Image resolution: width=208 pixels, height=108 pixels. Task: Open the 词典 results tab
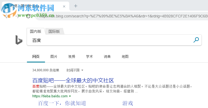click(107, 57)
